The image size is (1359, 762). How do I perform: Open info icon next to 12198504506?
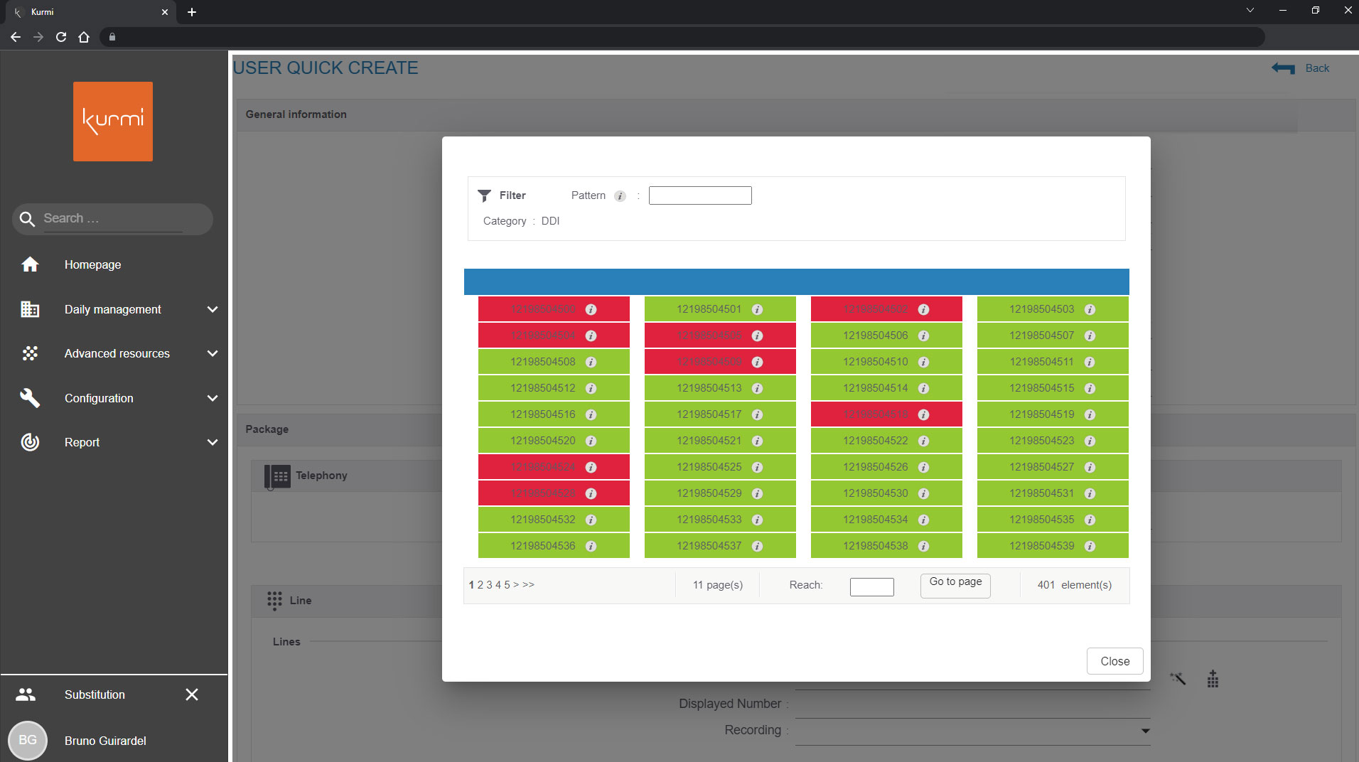923,336
